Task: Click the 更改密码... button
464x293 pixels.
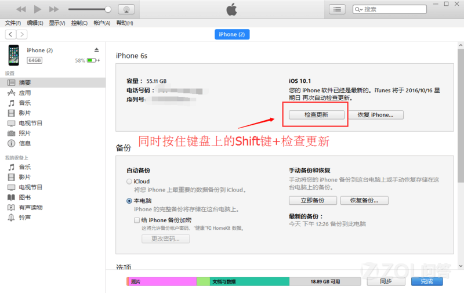Action: pyautogui.click(x=166, y=239)
